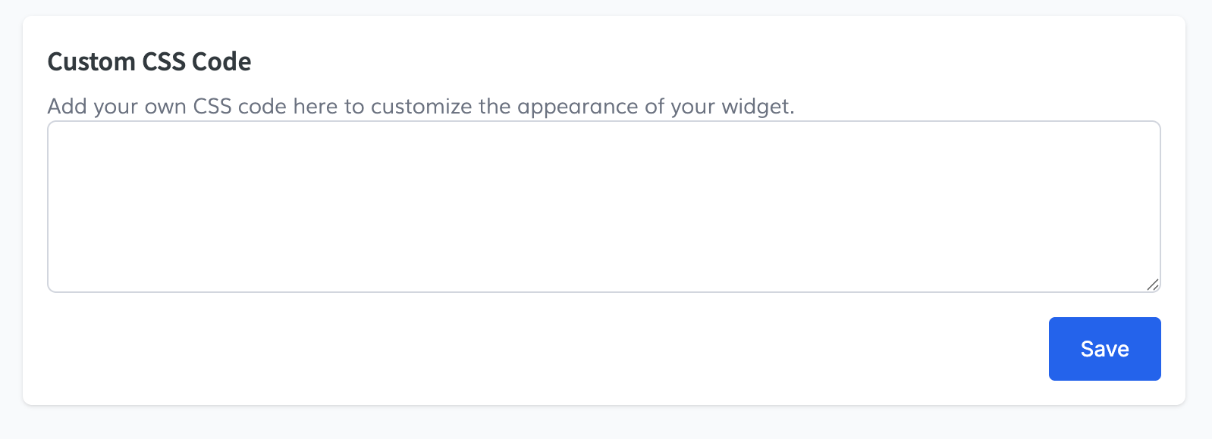
Task: Click the Save button
Action: [x=1104, y=349]
